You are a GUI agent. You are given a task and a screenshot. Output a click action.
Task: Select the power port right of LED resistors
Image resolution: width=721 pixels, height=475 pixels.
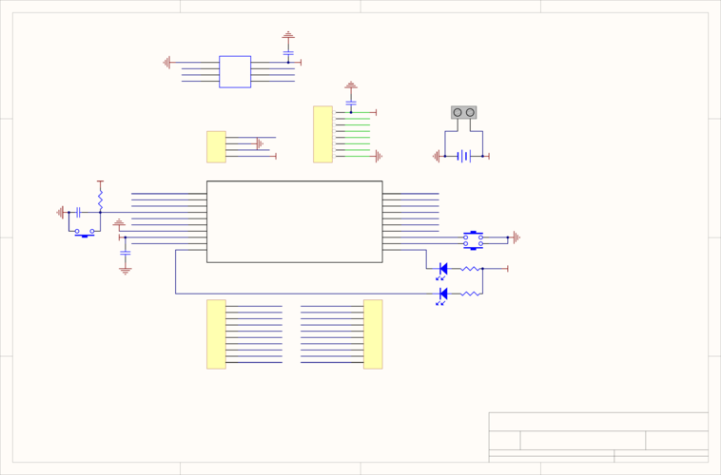click(505, 269)
